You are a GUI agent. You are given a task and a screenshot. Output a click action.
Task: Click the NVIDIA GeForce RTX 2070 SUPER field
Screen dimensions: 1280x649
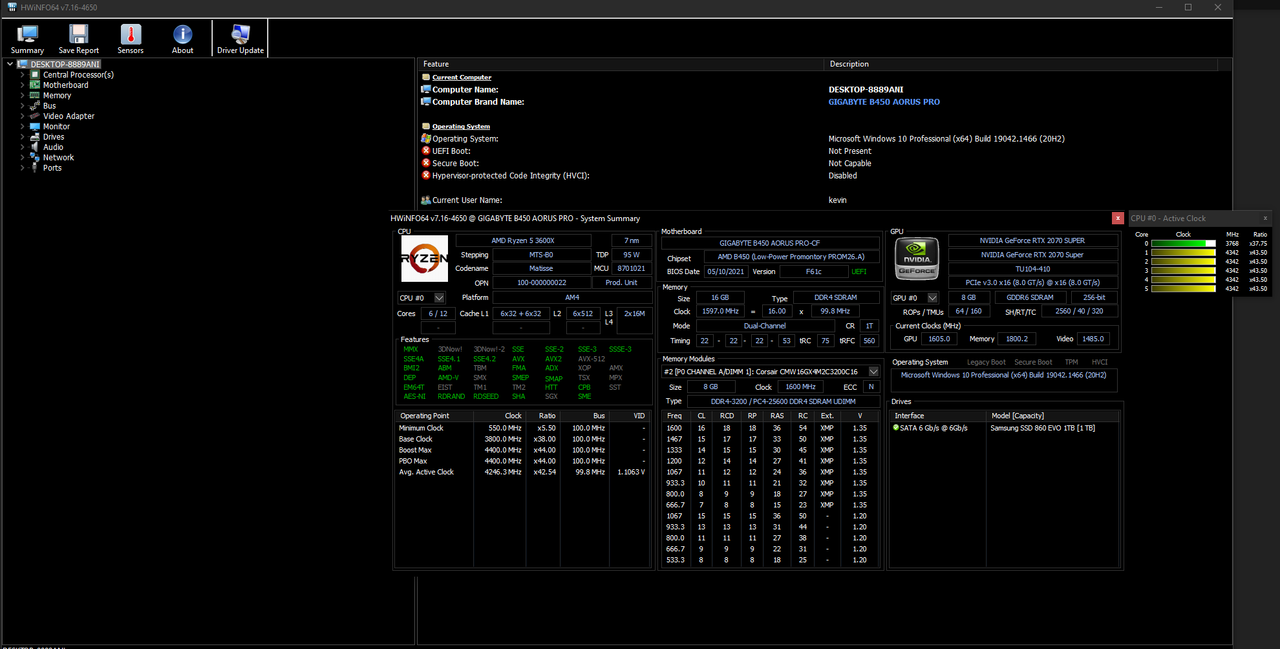(x=1032, y=240)
